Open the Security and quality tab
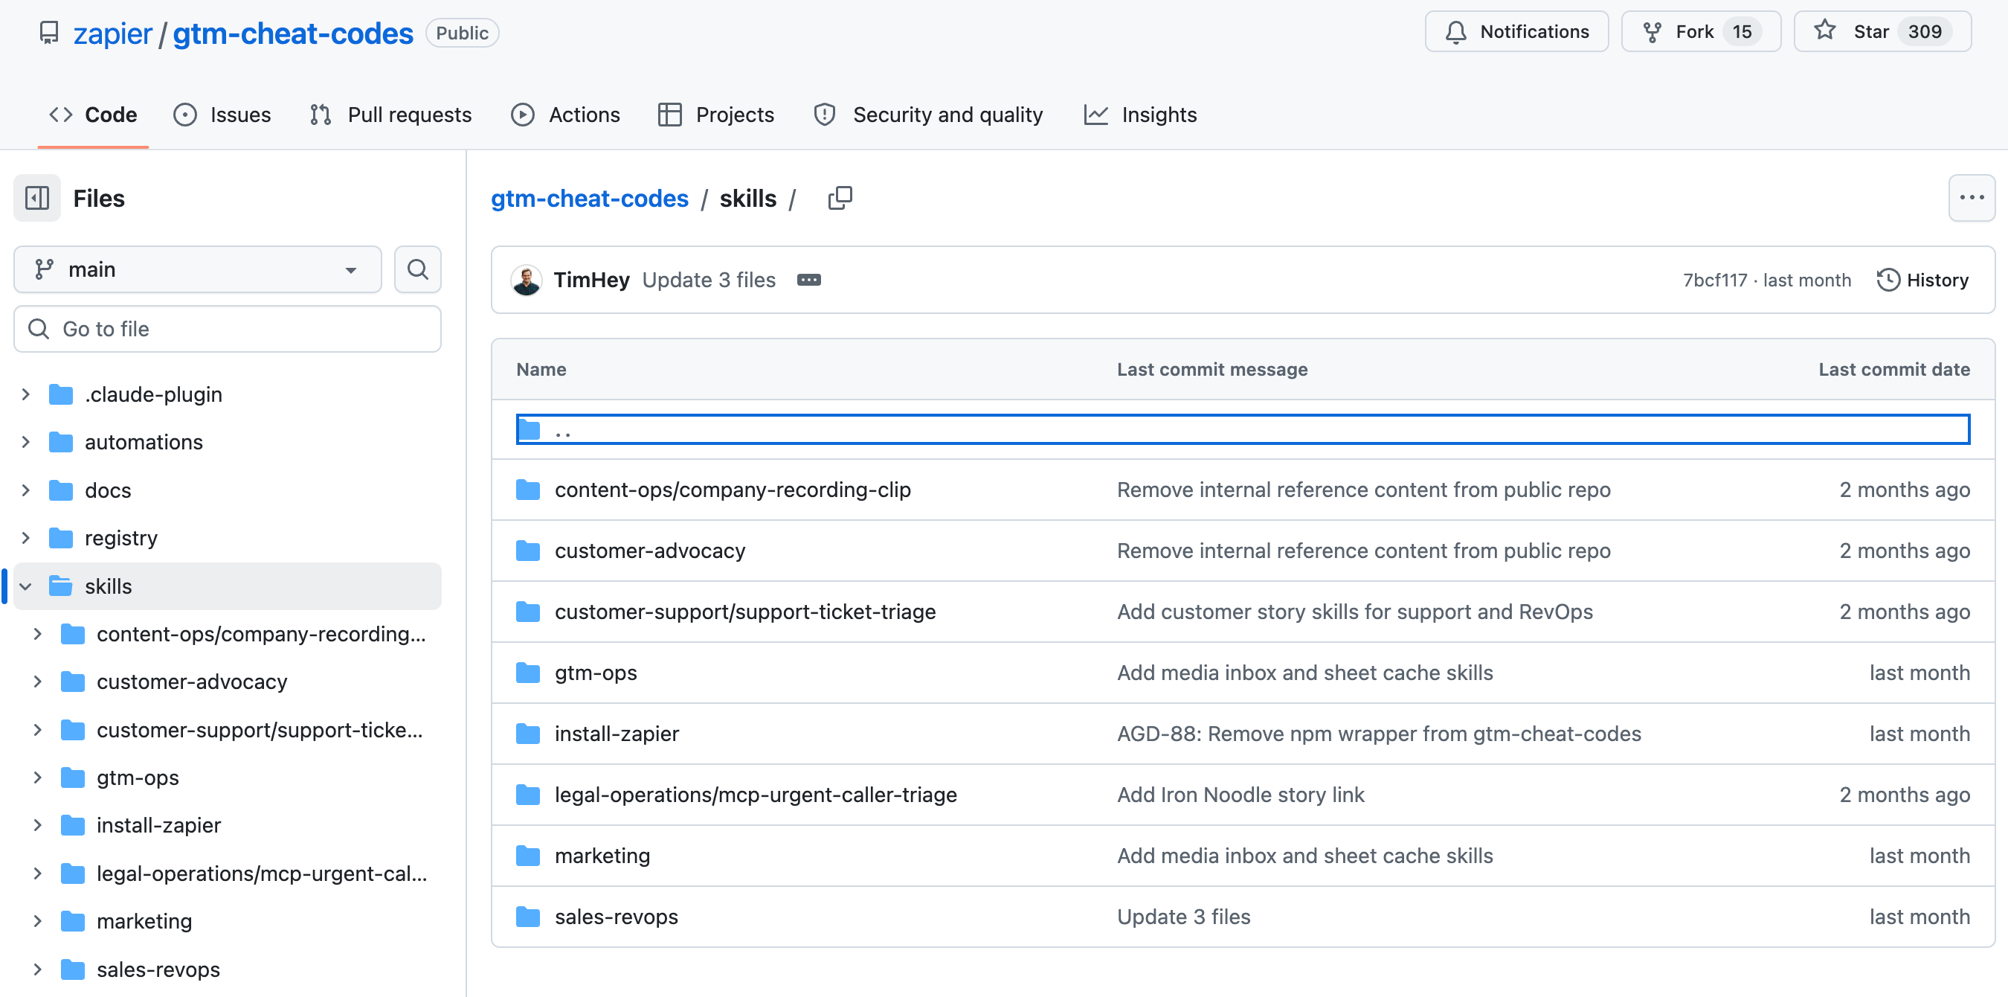This screenshot has width=2008, height=997. [928, 115]
